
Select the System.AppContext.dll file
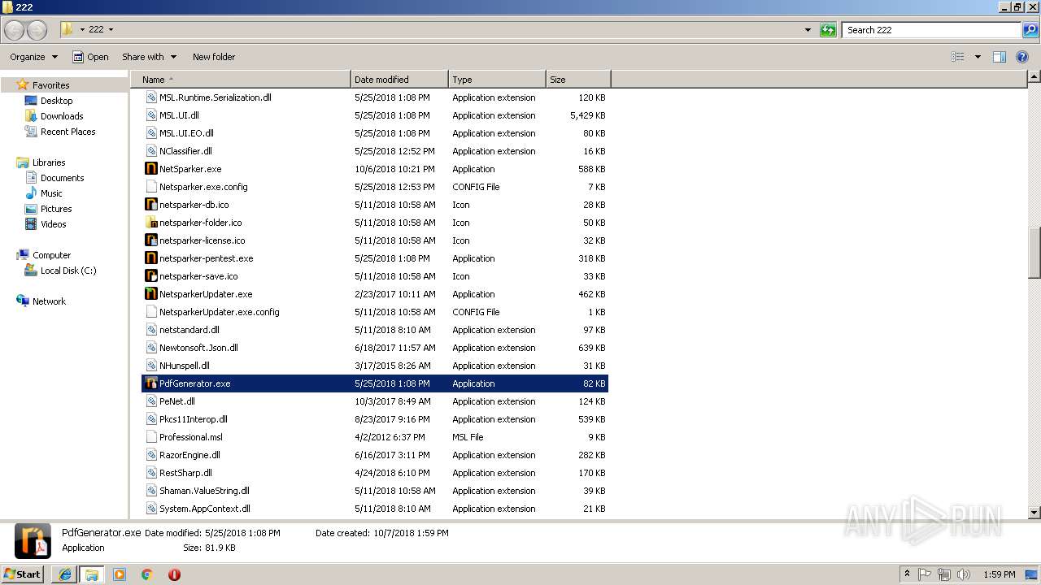pyautogui.click(x=375, y=509)
